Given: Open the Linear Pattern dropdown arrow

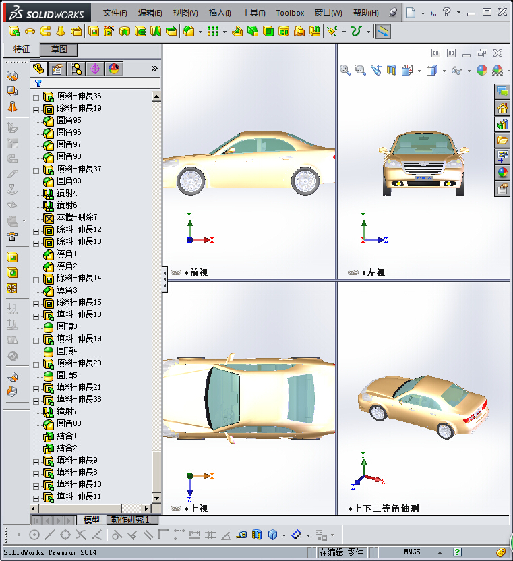Looking at the screenshot, I should click(224, 32).
